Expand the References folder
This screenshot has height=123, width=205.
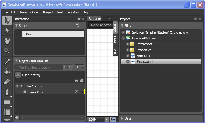[x=128, y=44]
